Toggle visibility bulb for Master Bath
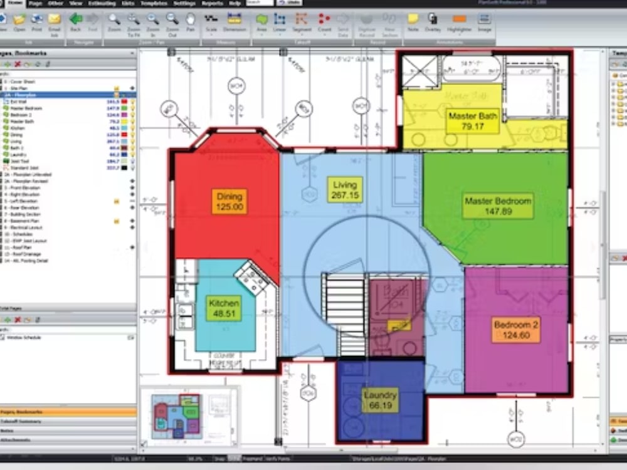 click(x=132, y=122)
